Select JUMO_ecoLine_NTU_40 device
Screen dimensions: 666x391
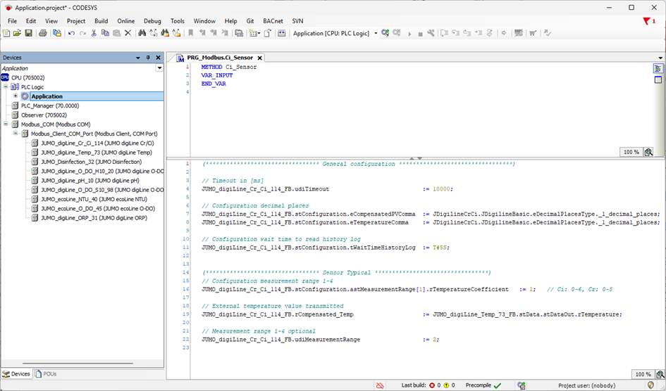pos(94,199)
